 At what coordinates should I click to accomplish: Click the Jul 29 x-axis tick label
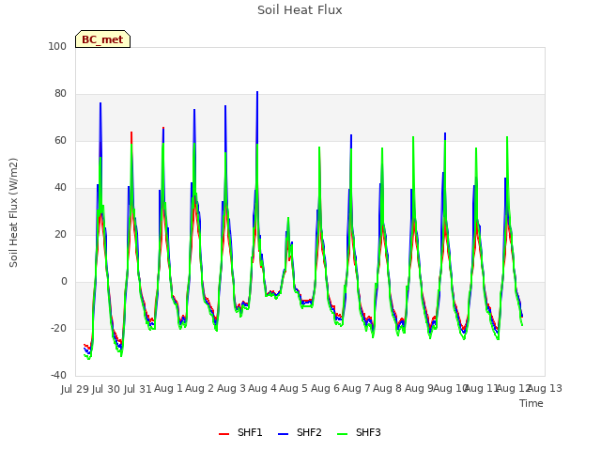(x=75, y=389)
